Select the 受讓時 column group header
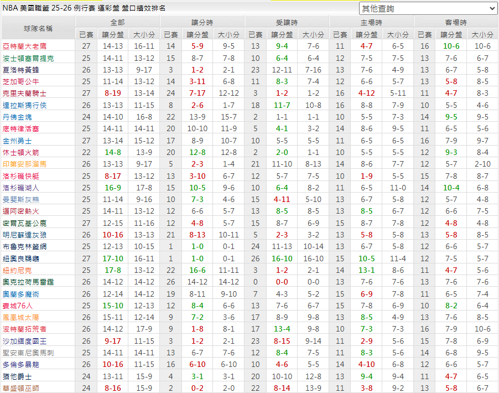 click(287, 22)
